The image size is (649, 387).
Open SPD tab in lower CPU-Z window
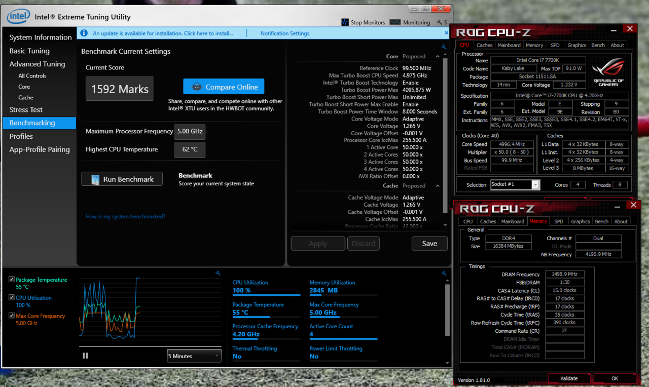point(559,221)
